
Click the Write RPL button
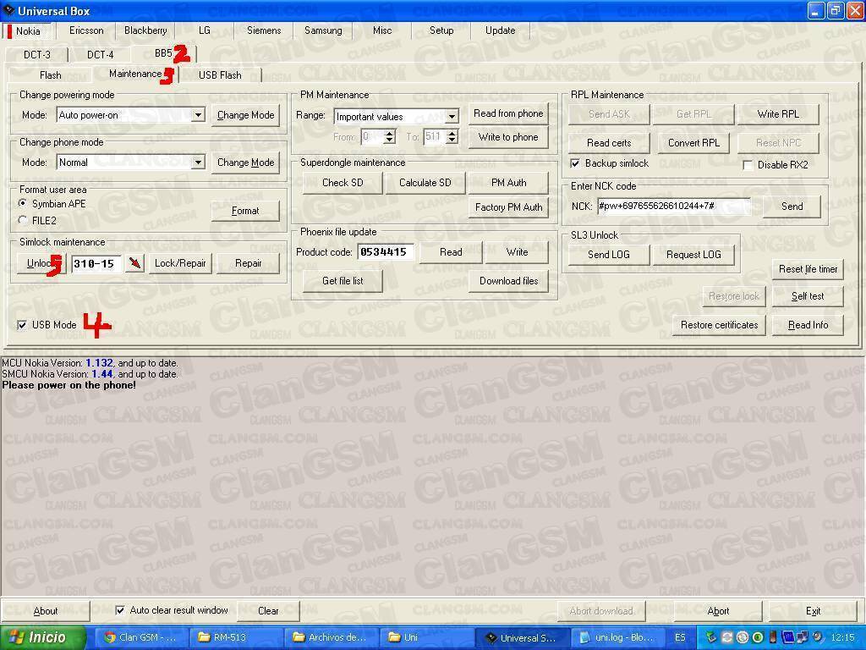pyautogui.click(x=778, y=114)
